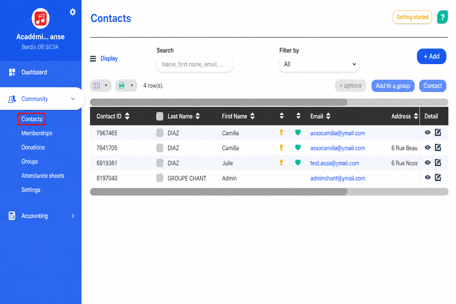Image resolution: width=456 pixels, height=304 pixels.
Task: Open Groups in the sidebar
Action: pos(30,161)
